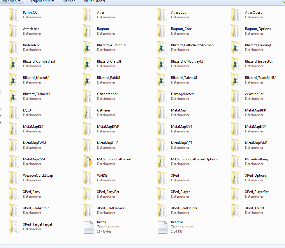Click the Blizzard_BindingUI folder icon
This screenshot has height=248, width=285.
point(235,47)
